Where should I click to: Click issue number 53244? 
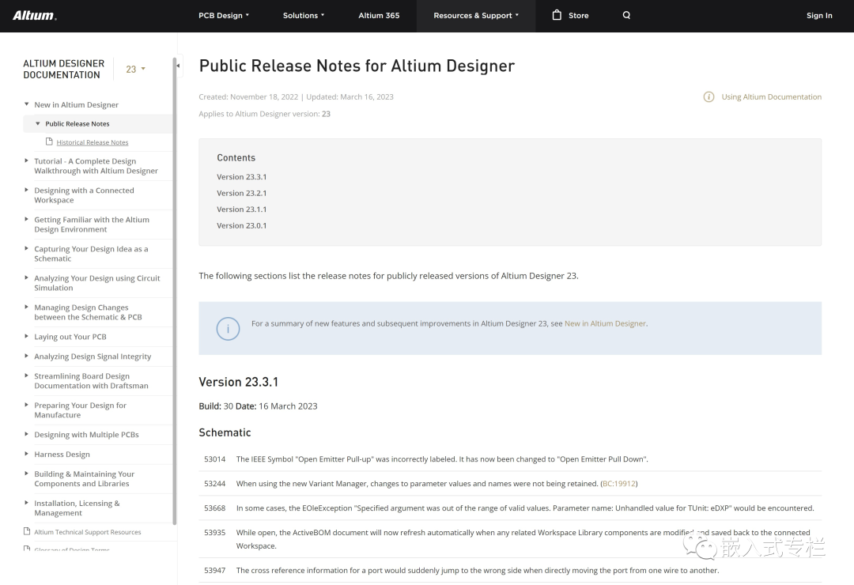point(214,484)
